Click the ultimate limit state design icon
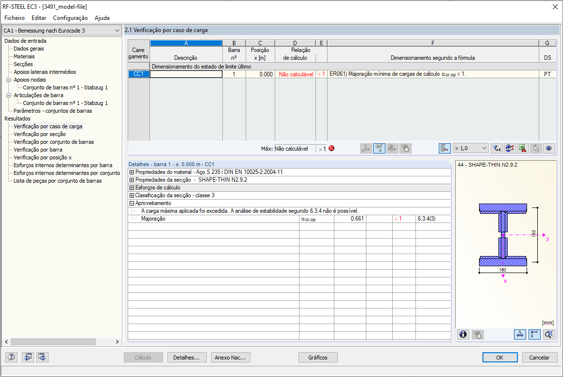 click(x=366, y=149)
